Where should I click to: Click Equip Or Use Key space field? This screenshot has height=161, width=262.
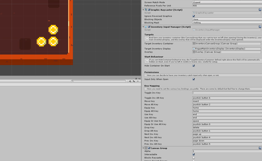point(227,121)
